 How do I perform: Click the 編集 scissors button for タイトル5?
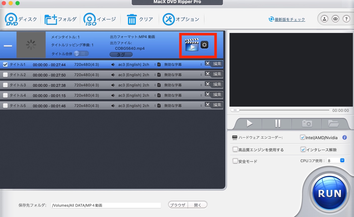click(214, 105)
